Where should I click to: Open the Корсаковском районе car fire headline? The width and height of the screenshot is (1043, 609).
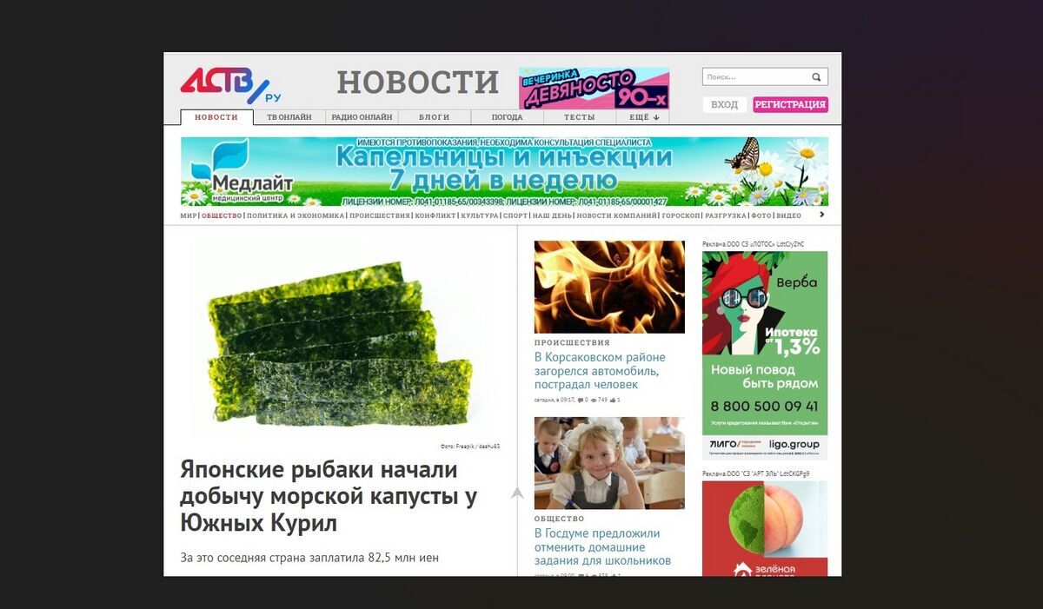coord(600,370)
